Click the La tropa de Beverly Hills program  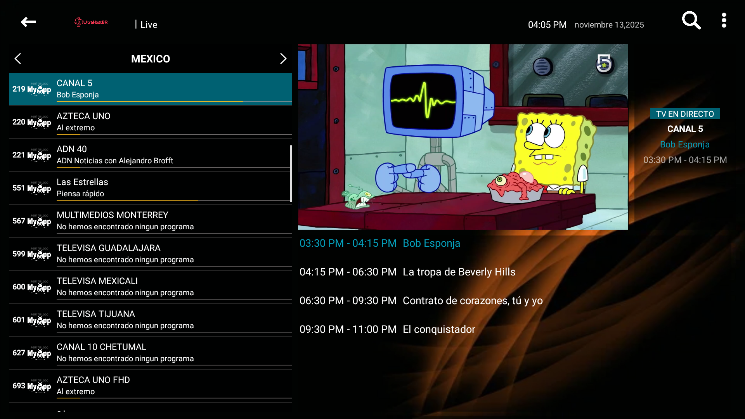[x=459, y=272]
